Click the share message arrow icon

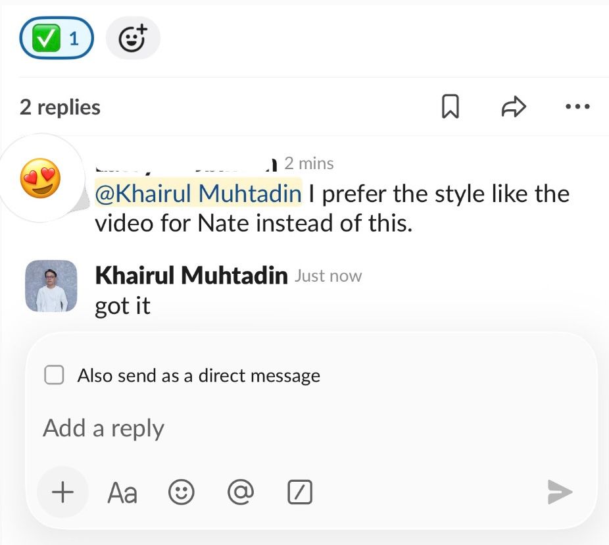pos(514,107)
